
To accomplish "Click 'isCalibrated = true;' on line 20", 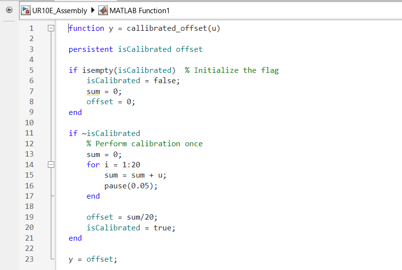I will (x=131, y=227).
